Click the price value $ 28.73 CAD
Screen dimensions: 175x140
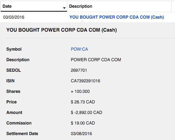[x=83, y=102]
